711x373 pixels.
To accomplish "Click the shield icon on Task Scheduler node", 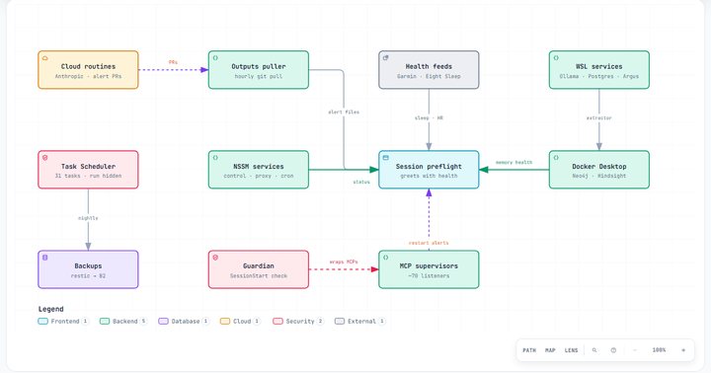I will pyautogui.click(x=45, y=158).
